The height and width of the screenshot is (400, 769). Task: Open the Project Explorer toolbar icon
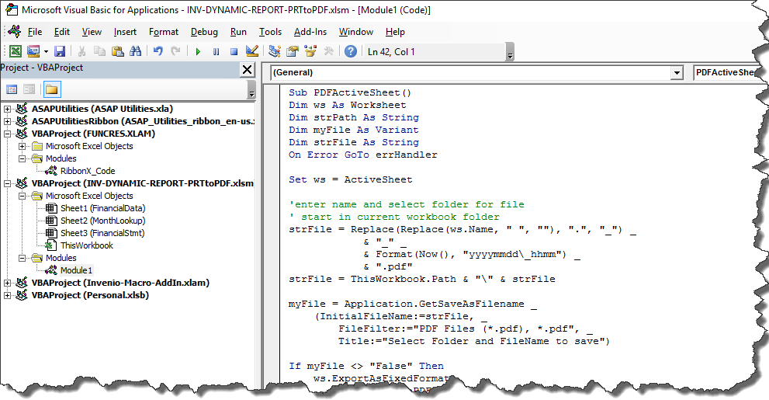(275, 51)
